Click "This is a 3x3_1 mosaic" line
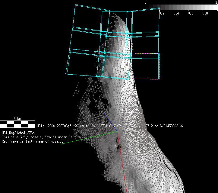 (40, 137)
